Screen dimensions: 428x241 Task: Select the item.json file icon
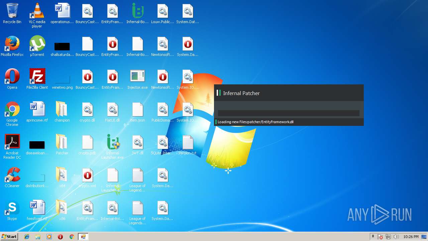coord(137,112)
